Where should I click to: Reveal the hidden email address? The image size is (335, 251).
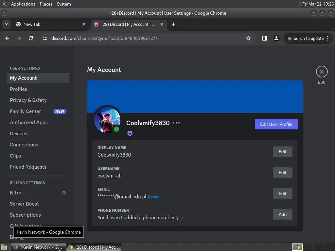(154, 197)
